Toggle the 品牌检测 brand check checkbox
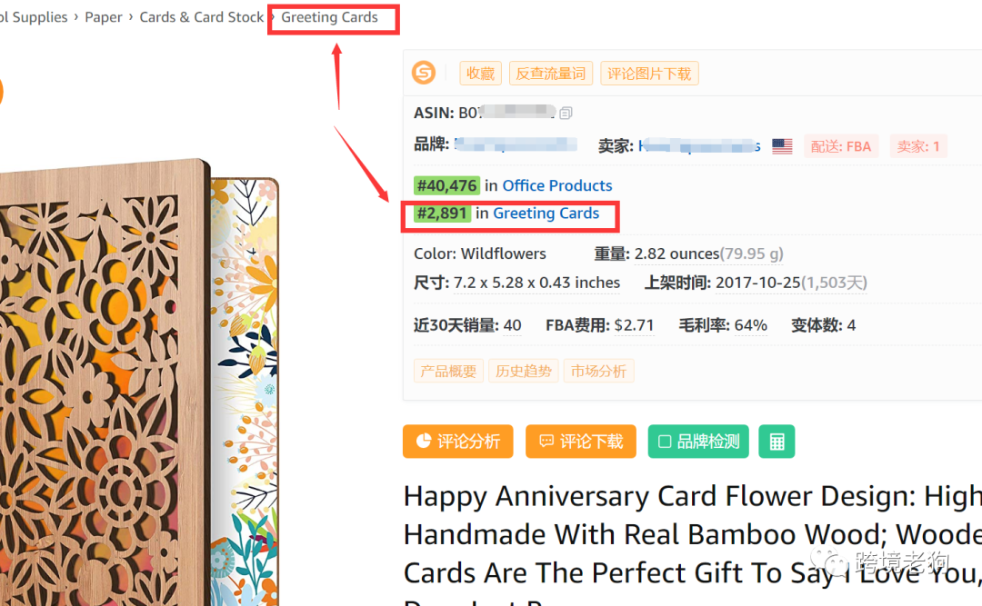This screenshot has height=606, width=982. (x=698, y=442)
